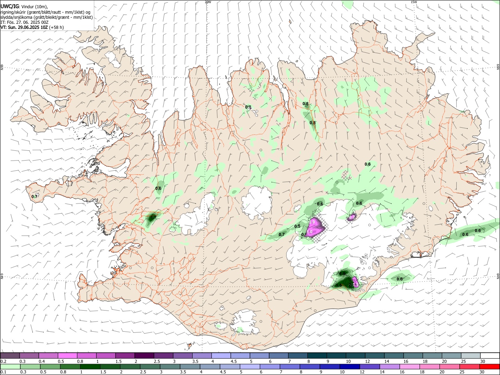Pick the magenta 1 swatch in top legend row
Image resolution: width=500 pixels, height=375 pixels.
(x=105, y=355)
